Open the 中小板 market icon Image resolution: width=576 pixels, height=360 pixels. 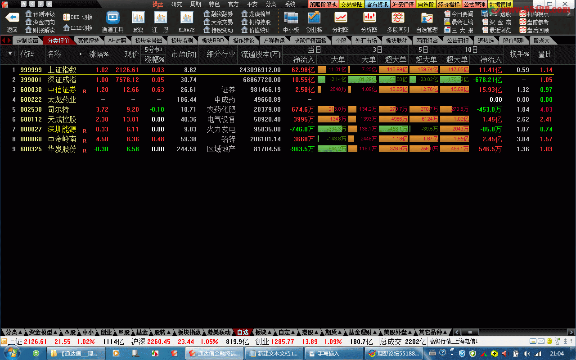coord(291,18)
